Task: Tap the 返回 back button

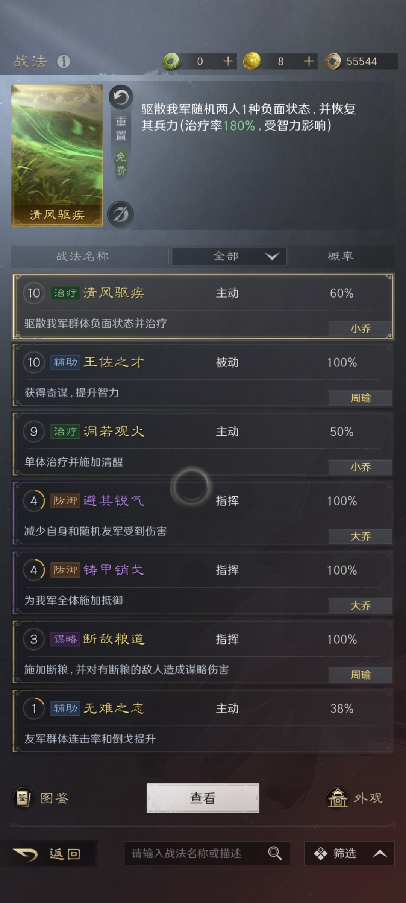Action: 49,854
